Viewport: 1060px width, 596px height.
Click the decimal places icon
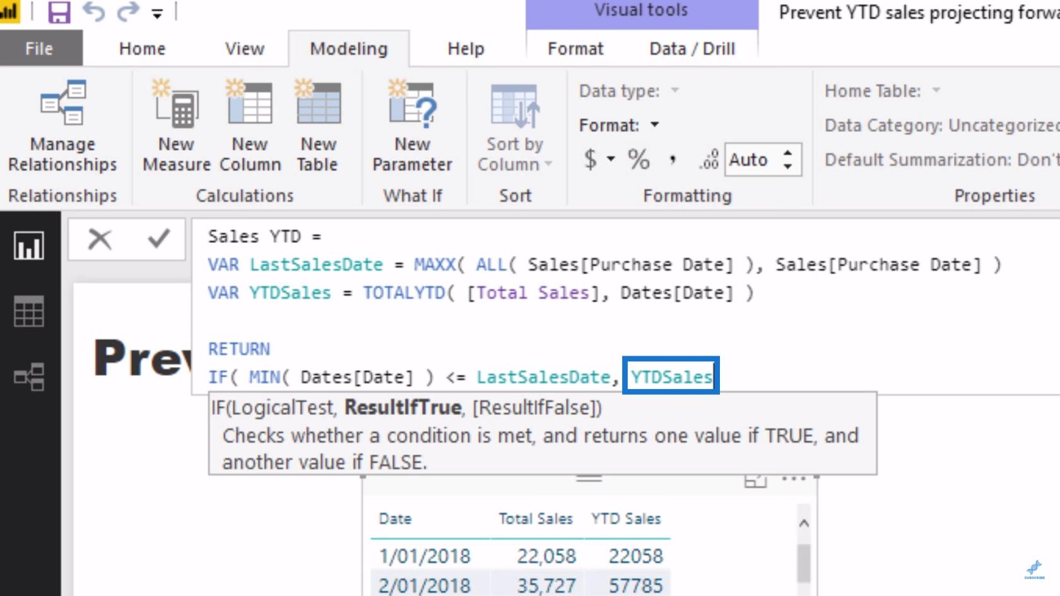[x=709, y=160]
